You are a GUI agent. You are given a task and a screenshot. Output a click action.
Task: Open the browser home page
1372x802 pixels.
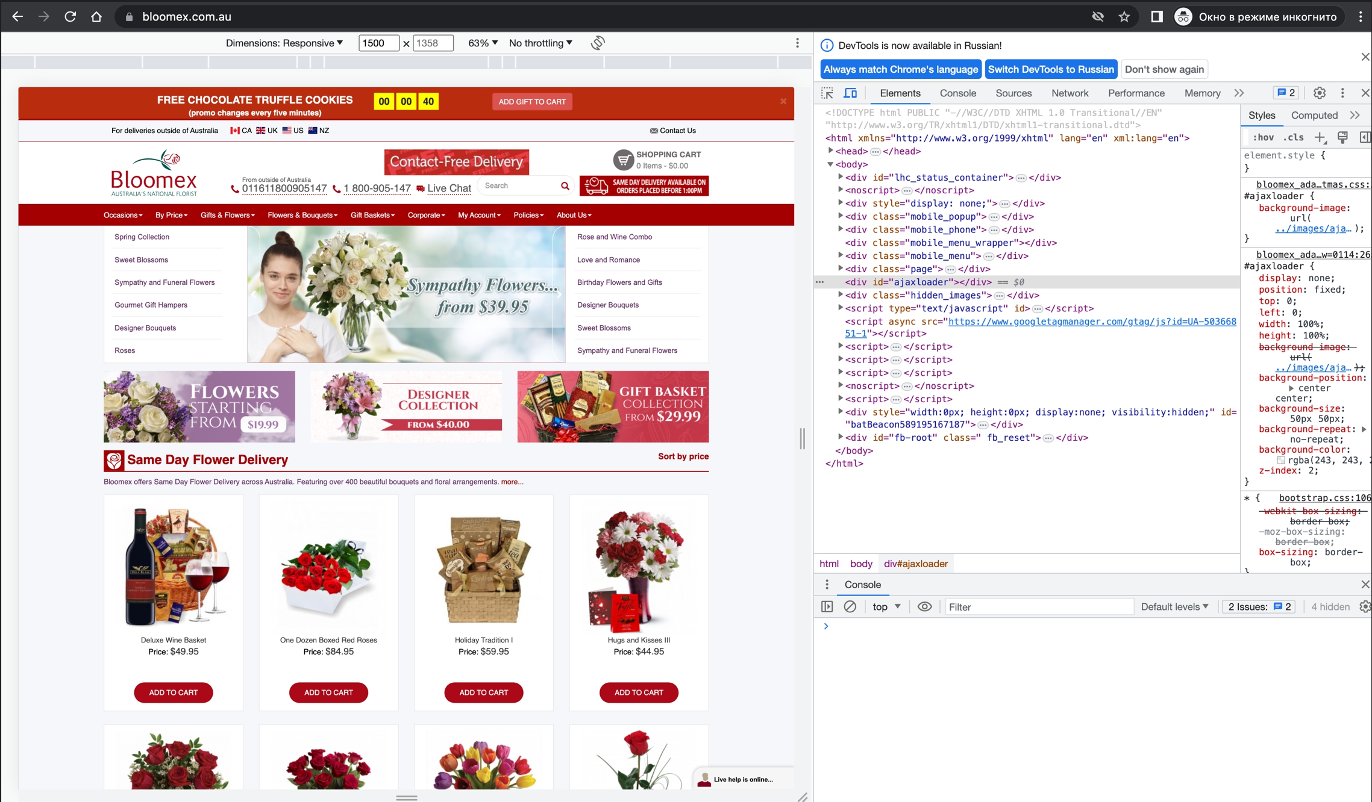(x=96, y=17)
